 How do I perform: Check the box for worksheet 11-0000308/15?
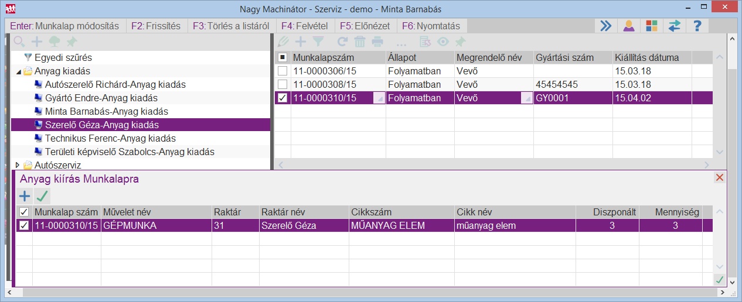282,84
